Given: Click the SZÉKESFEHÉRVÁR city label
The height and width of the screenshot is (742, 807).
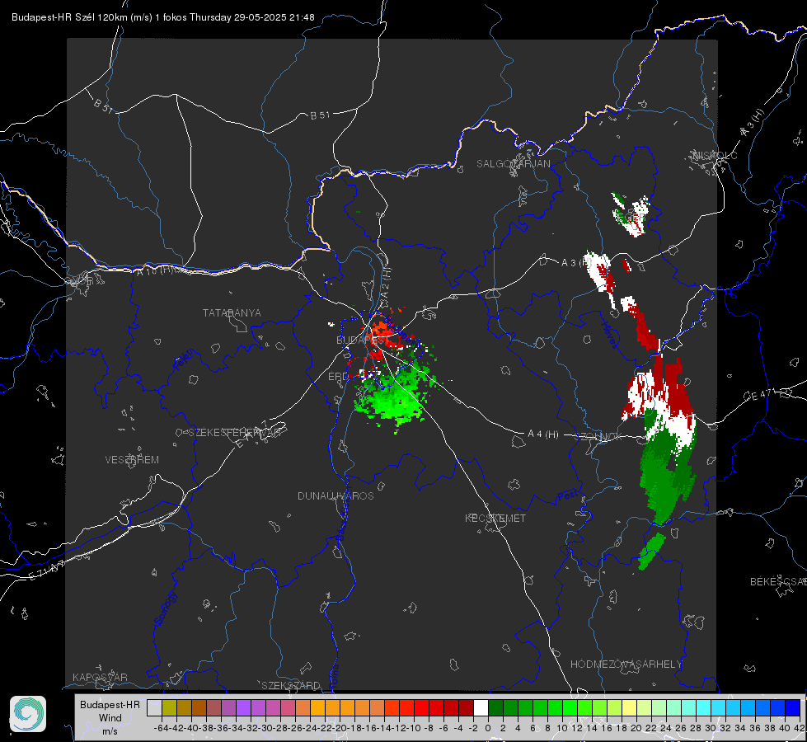Looking at the screenshot, I should pyautogui.click(x=234, y=433).
